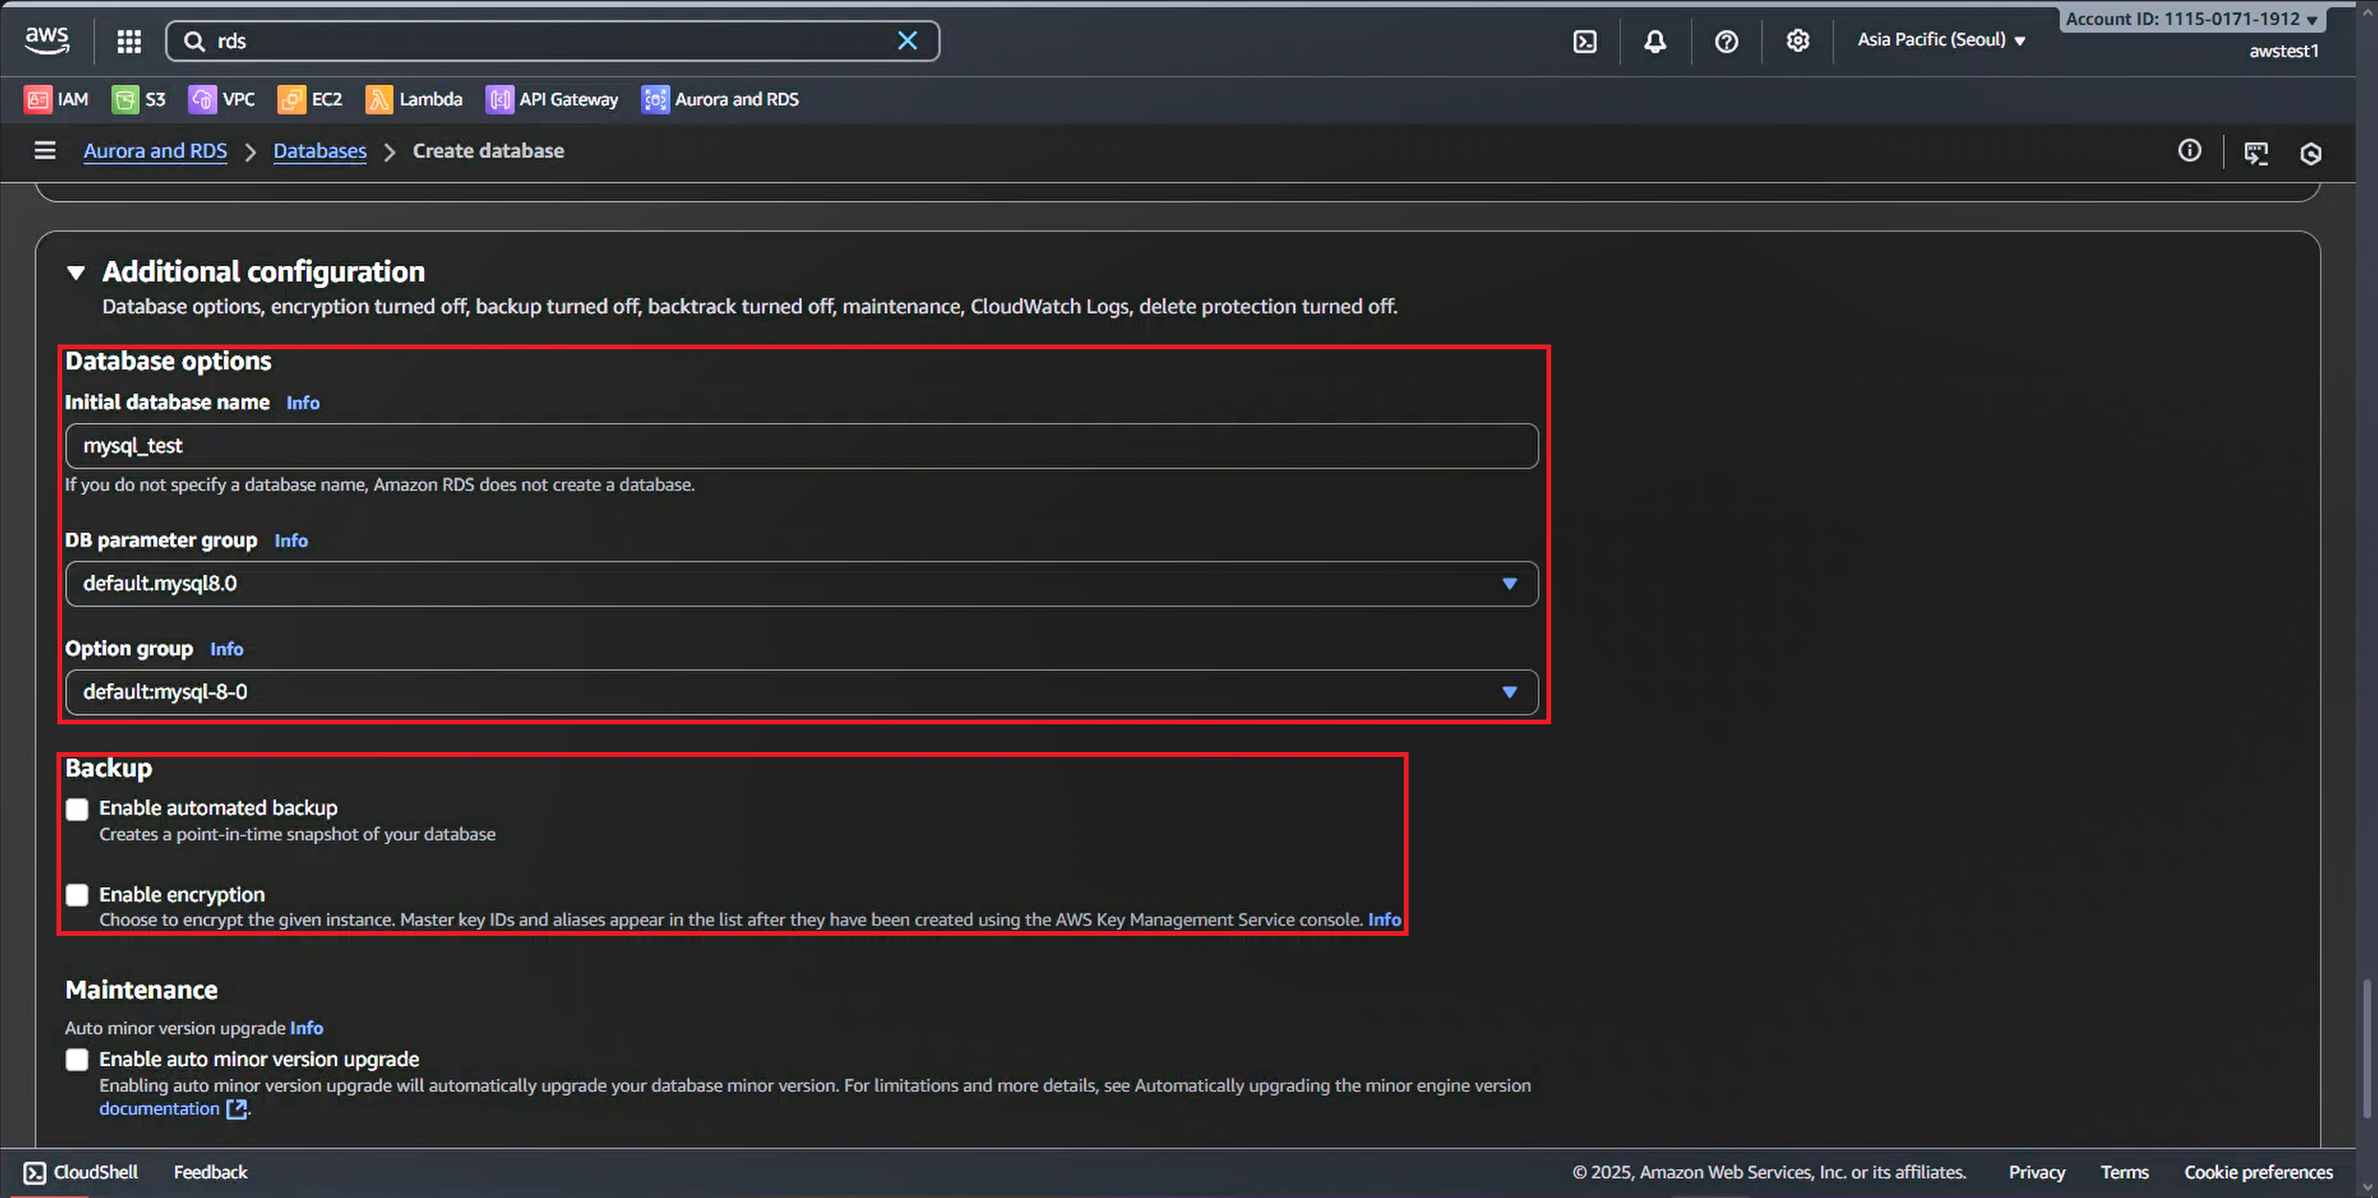The width and height of the screenshot is (2378, 1198).
Task: Enable automated backup checkbox
Action: coord(78,810)
